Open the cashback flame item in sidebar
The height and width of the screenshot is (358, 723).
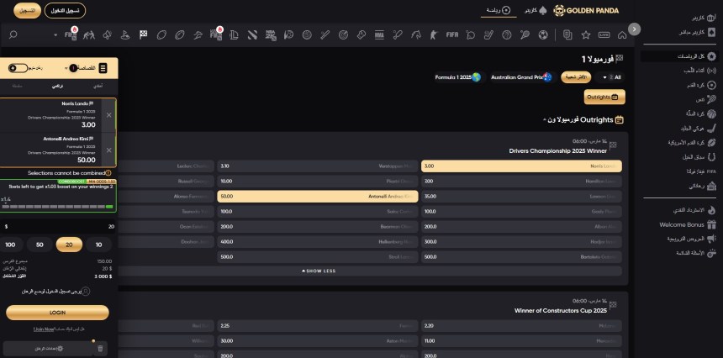(x=694, y=210)
